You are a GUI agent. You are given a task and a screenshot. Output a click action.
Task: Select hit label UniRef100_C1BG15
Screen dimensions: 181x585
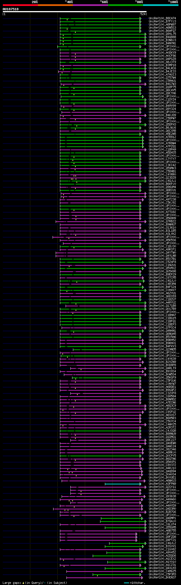coord(162,318)
